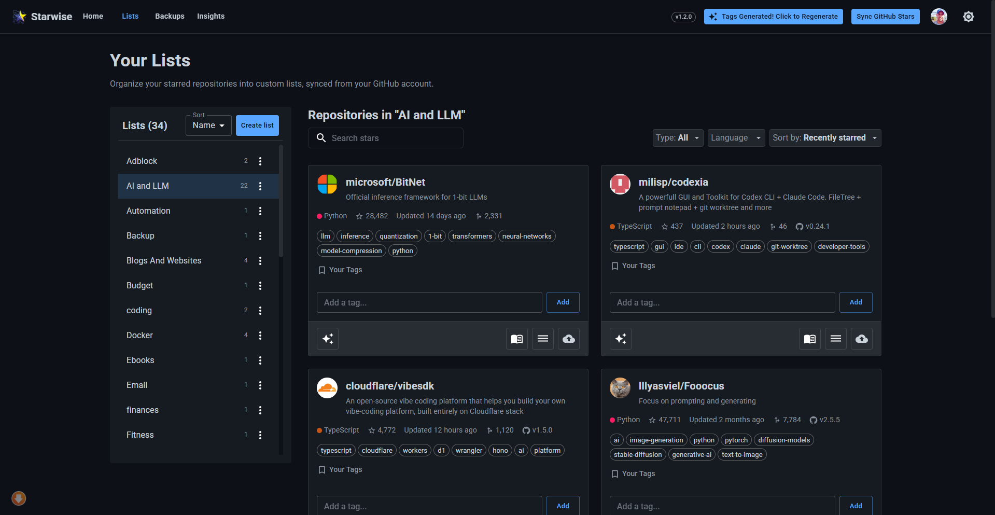Click the wrangler tag on vibesdk
Screen dimensions: 995x515
click(469, 451)
